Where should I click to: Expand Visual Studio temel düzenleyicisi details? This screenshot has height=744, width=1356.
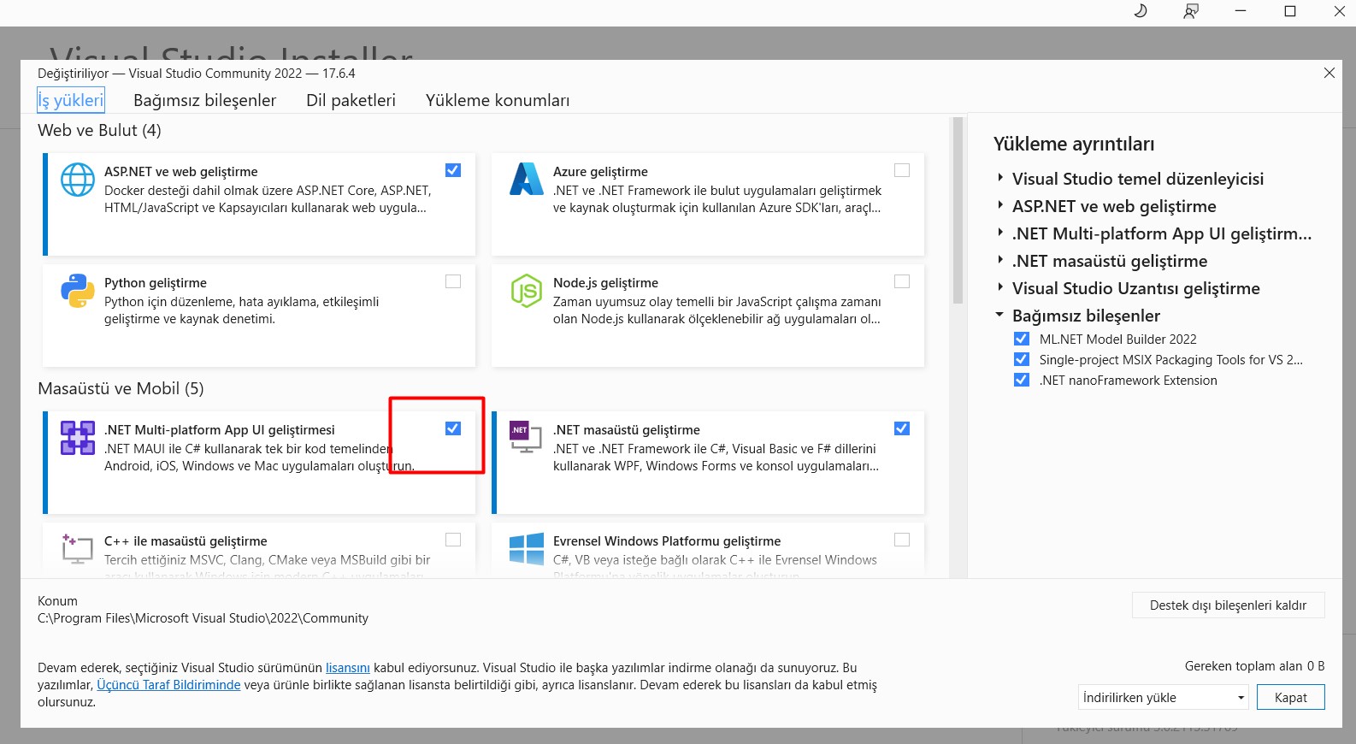[x=1000, y=178]
